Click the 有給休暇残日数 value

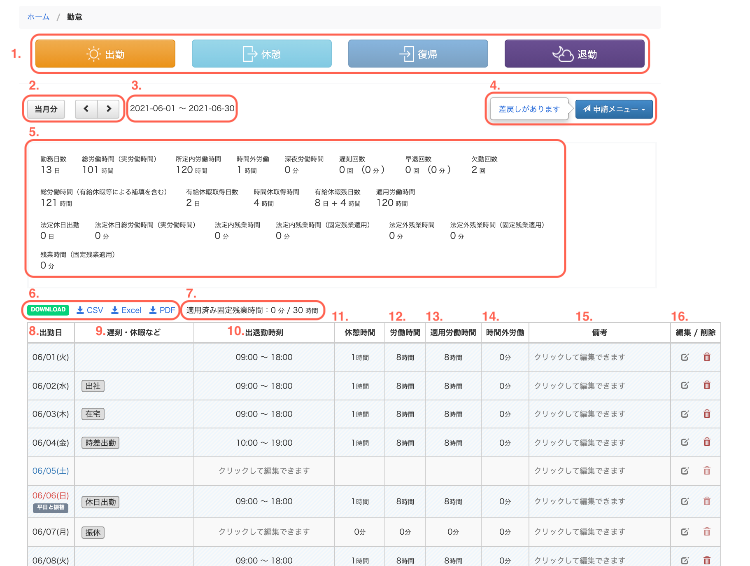pos(338,203)
